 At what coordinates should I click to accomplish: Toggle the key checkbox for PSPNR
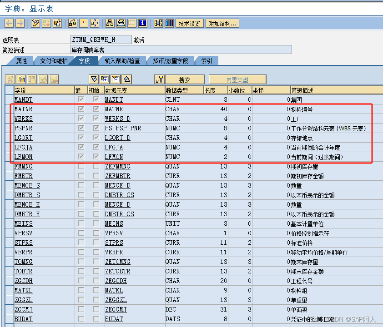[81, 128]
